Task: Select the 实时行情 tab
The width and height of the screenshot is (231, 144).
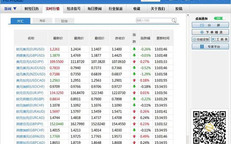Action: (53, 9)
